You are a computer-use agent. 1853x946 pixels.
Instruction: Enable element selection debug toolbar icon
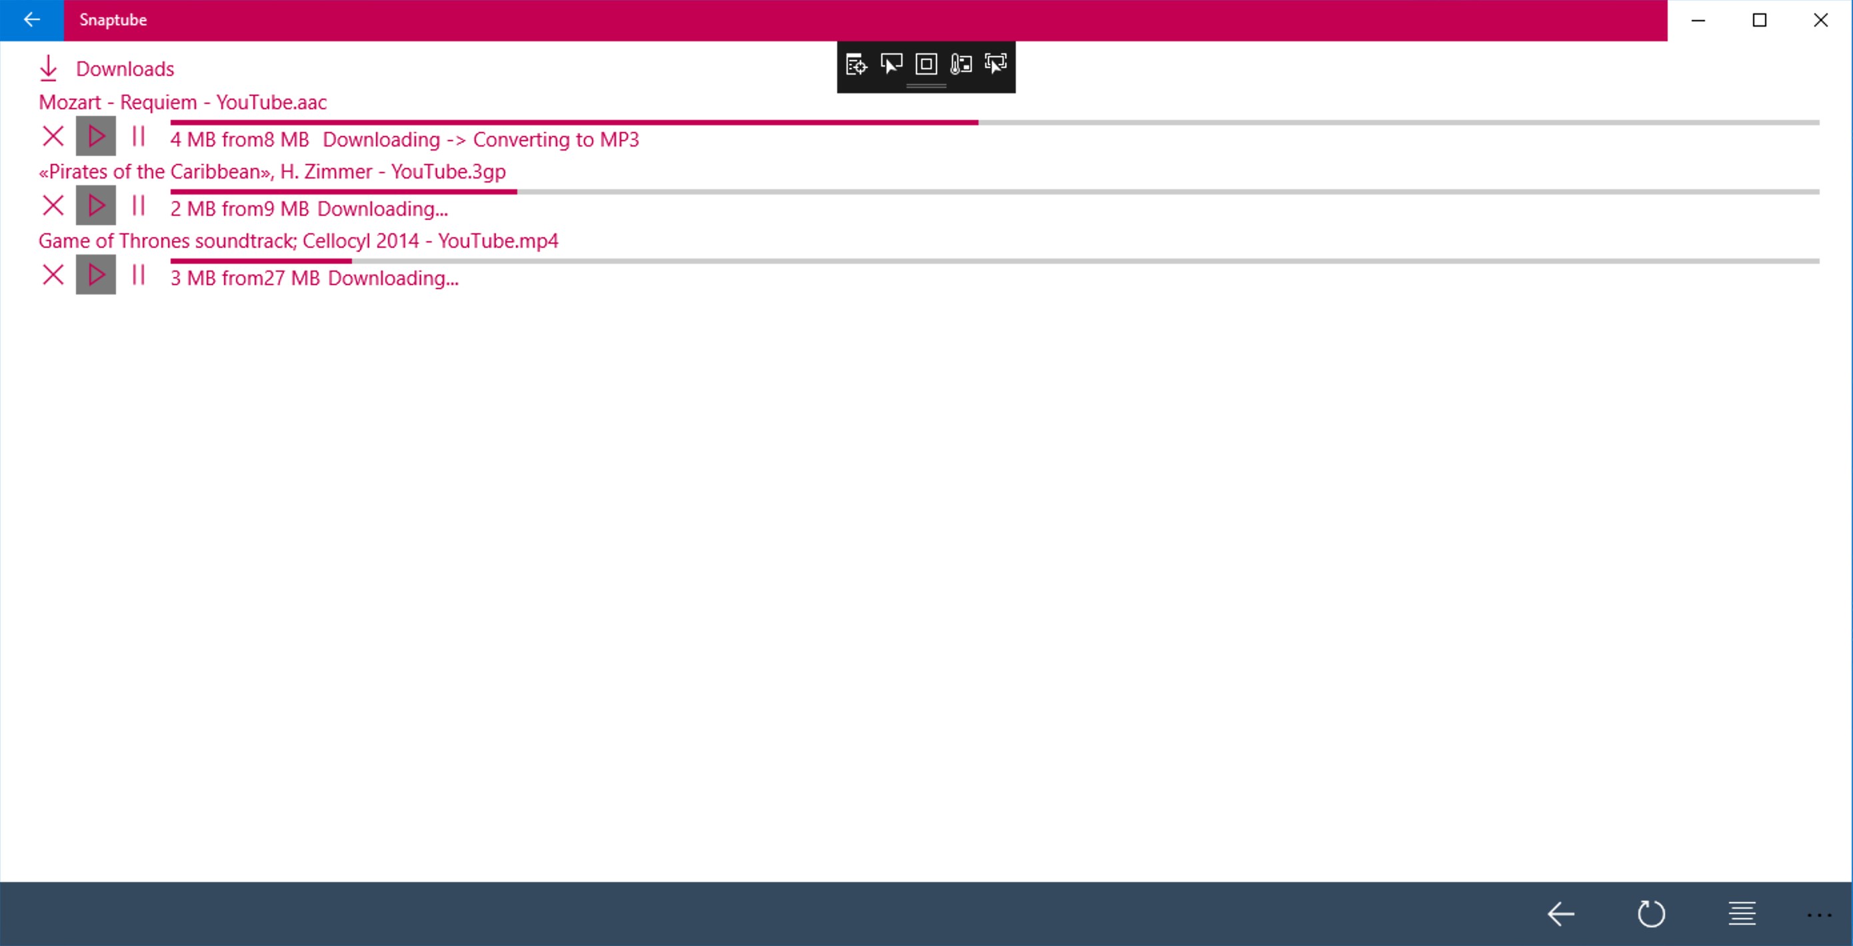tap(891, 65)
